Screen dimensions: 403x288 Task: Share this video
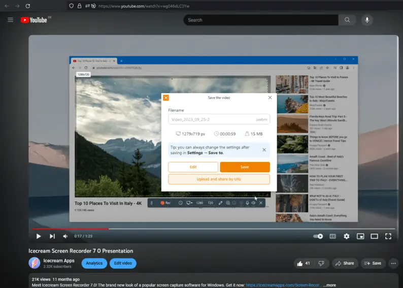tap(345, 263)
